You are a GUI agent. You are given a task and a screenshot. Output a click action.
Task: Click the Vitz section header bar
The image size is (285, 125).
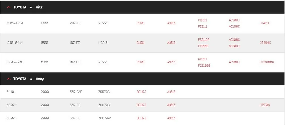pyautogui.click(x=142, y=7)
